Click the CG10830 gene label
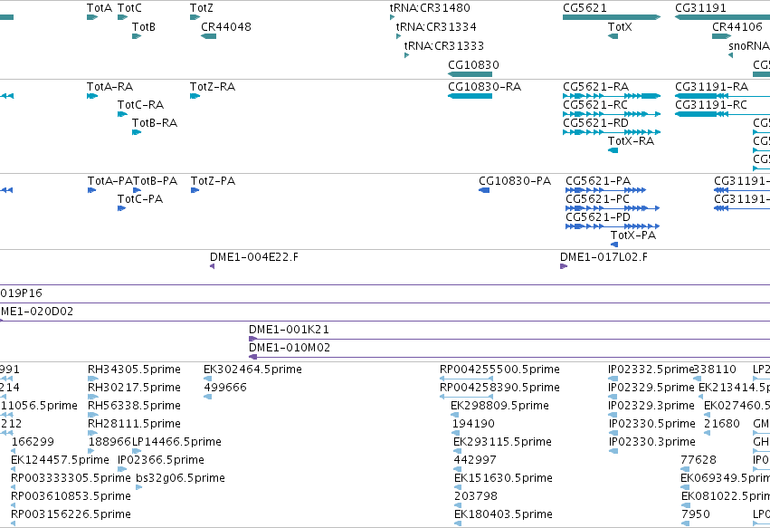 coord(473,65)
